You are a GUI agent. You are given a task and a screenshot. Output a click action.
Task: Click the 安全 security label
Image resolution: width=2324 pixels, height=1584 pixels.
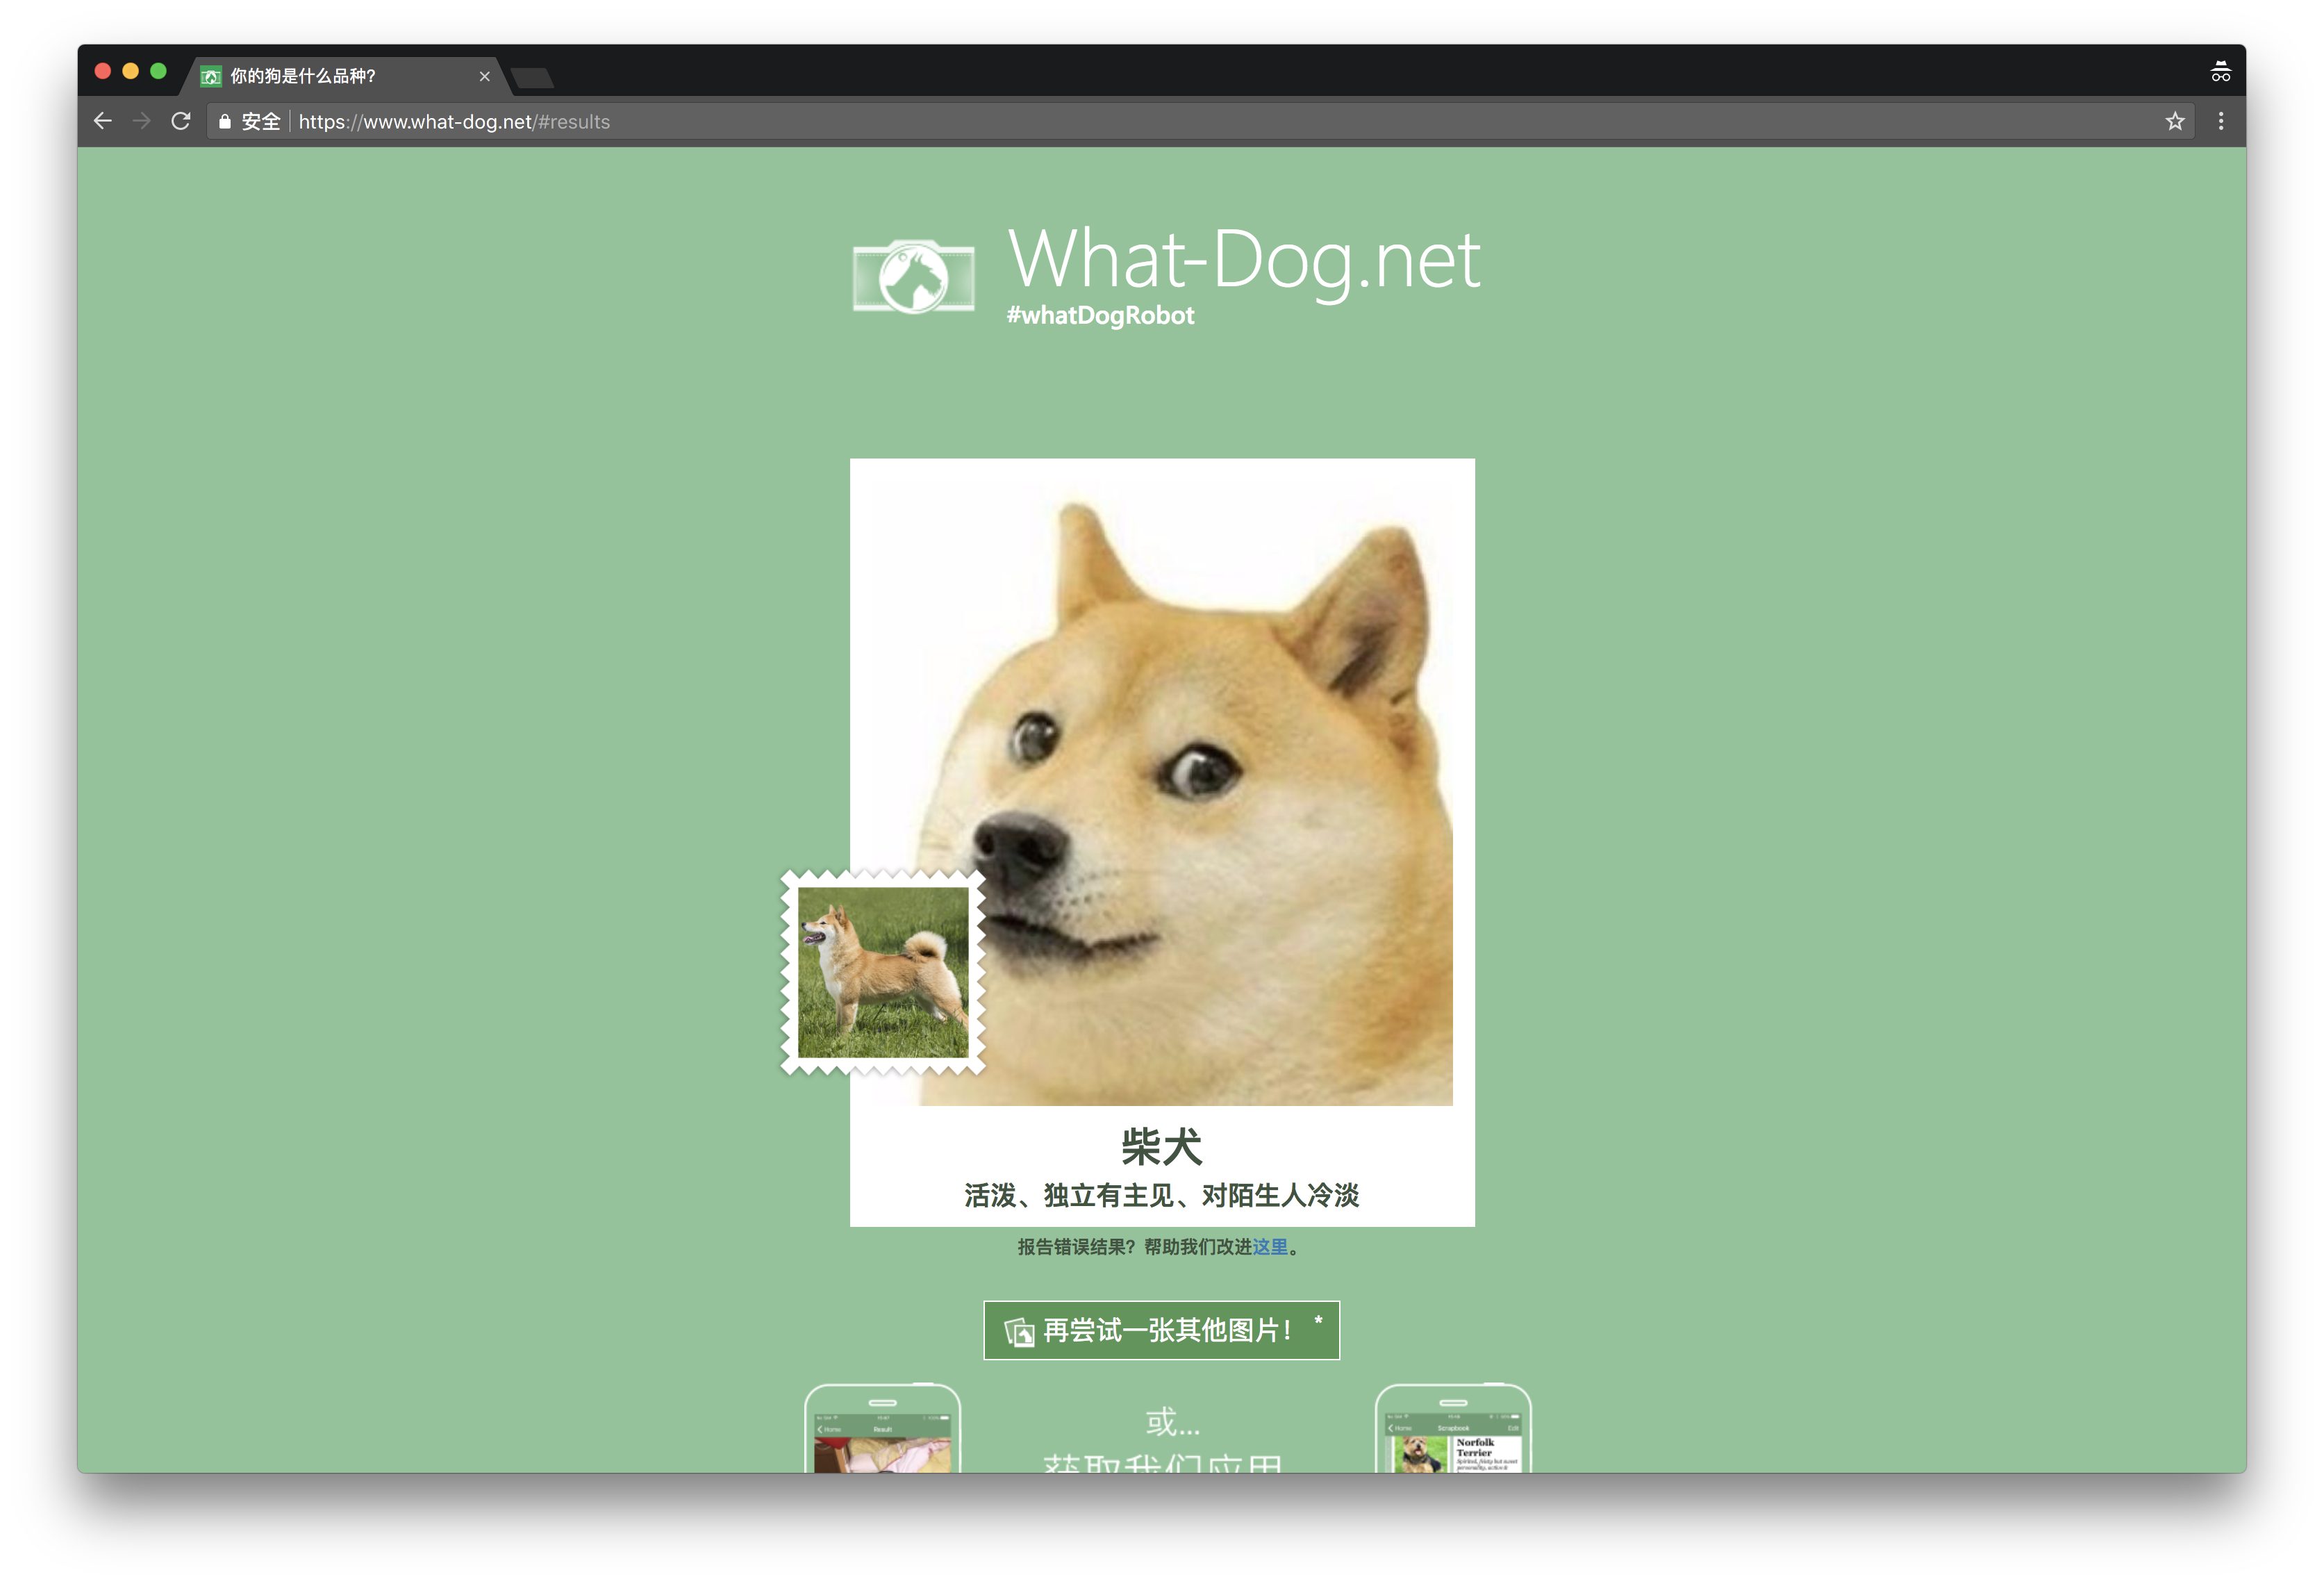point(261,121)
